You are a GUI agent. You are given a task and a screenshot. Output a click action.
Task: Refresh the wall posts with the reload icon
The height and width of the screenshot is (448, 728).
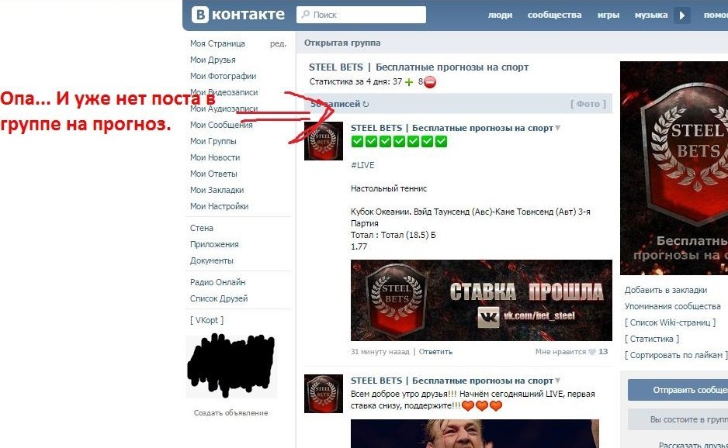tap(366, 105)
